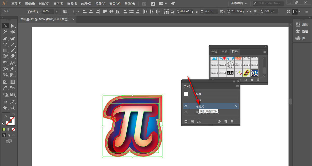The image size is (312, 166).
Task: Expand the opacity value dropdown arrow
Action: (x=56, y=11)
